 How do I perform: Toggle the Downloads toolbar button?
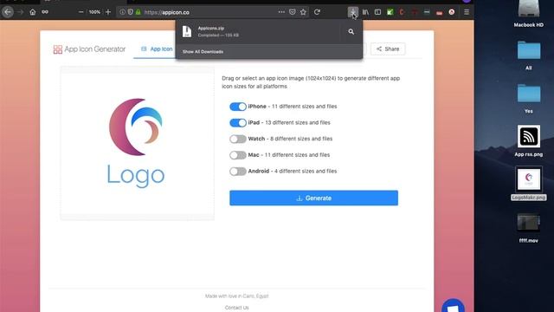pyautogui.click(x=352, y=12)
